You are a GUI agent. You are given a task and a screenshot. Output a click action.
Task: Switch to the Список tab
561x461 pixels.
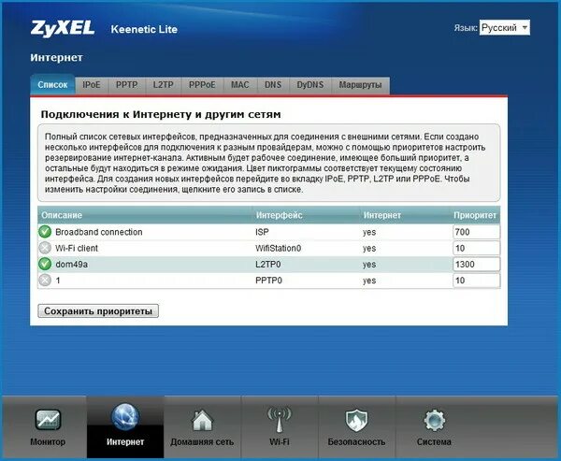point(52,85)
